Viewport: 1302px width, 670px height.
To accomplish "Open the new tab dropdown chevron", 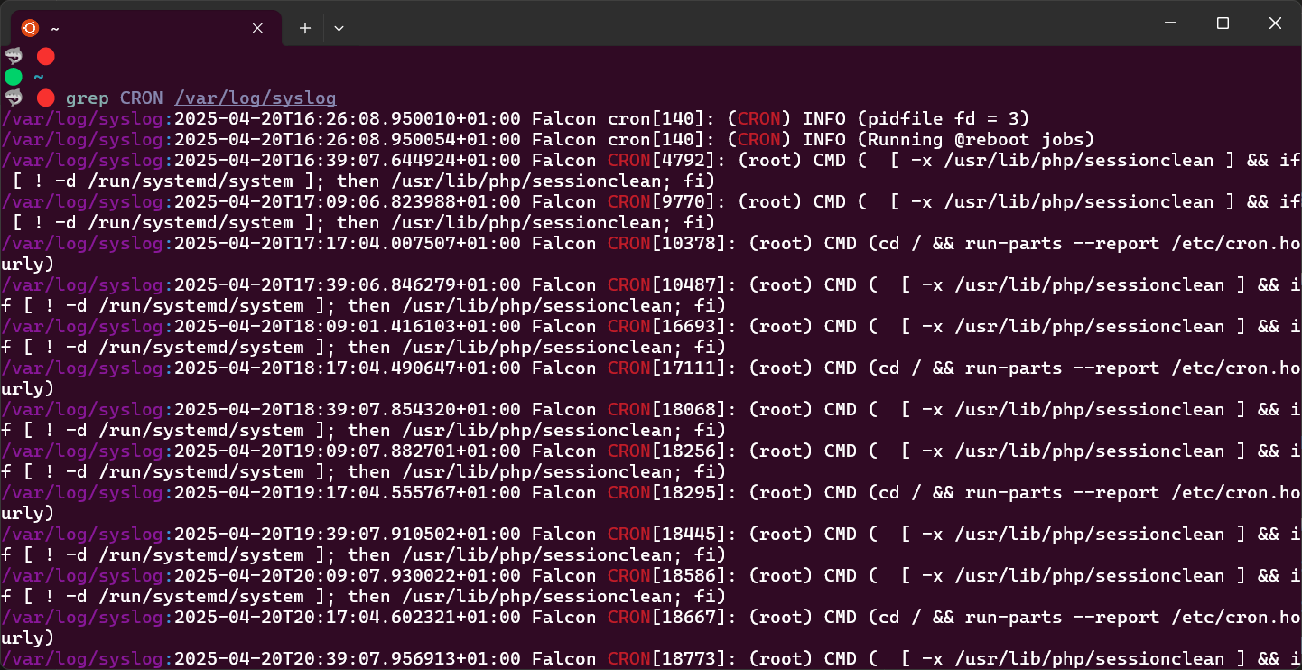I will [x=339, y=27].
